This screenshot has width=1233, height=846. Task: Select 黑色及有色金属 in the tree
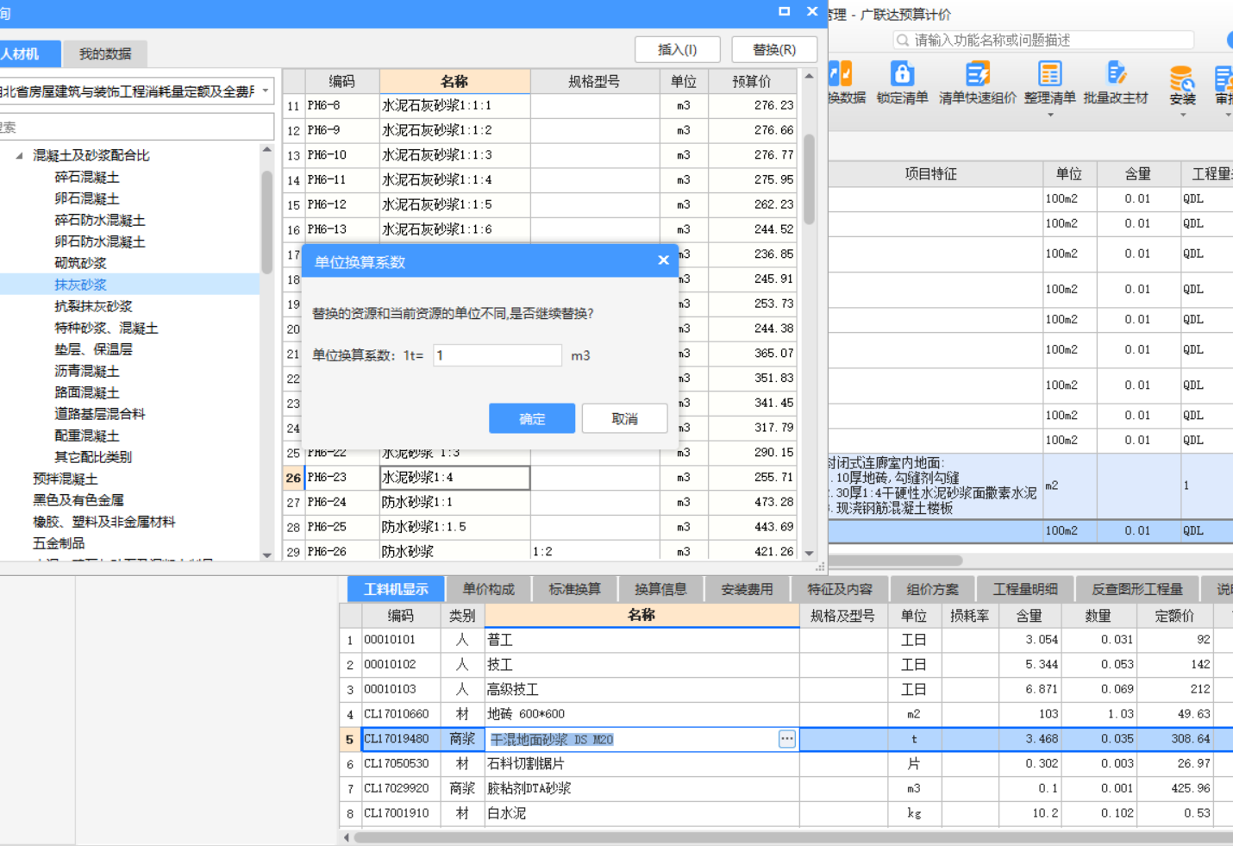point(78,500)
